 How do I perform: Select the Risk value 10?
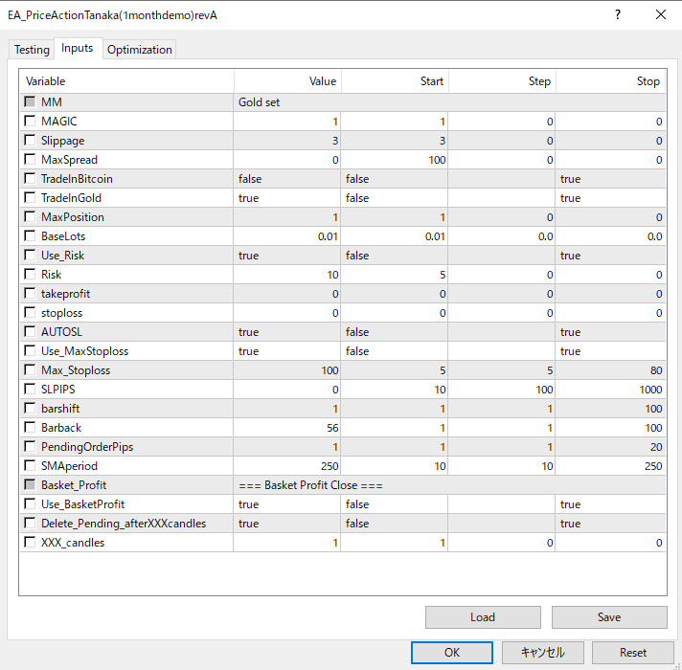[287, 274]
